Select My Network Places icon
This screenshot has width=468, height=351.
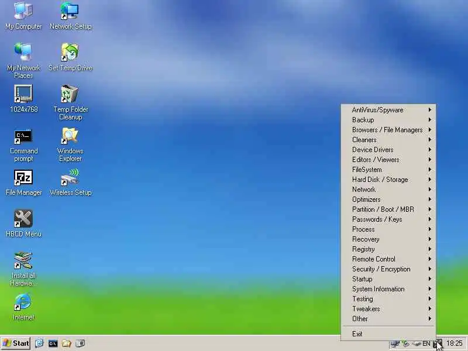click(x=23, y=61)
